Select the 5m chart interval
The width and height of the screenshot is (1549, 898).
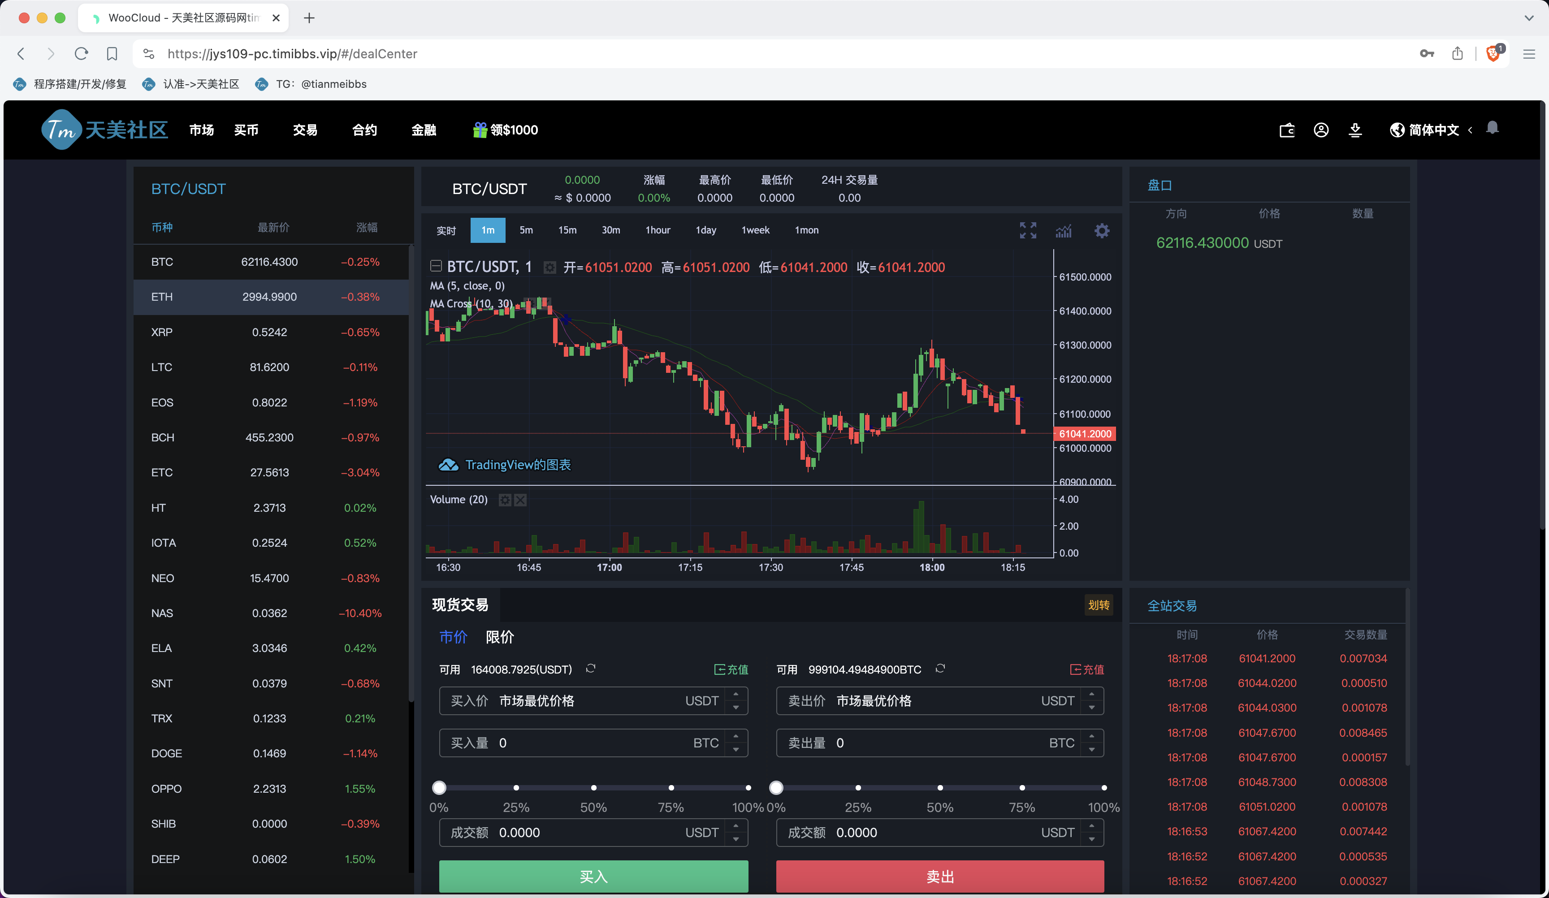click(526, 230)
